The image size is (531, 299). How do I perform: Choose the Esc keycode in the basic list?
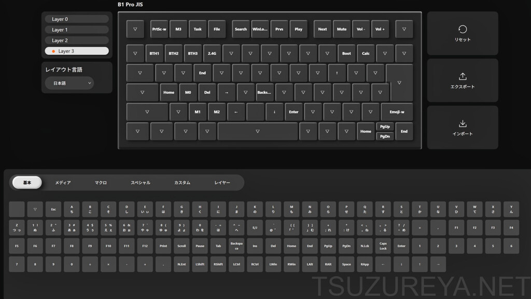tap(53, 210)
